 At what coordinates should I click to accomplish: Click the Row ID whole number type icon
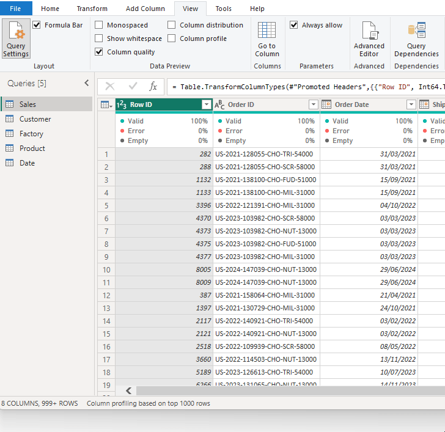click(x=122, y=104)
